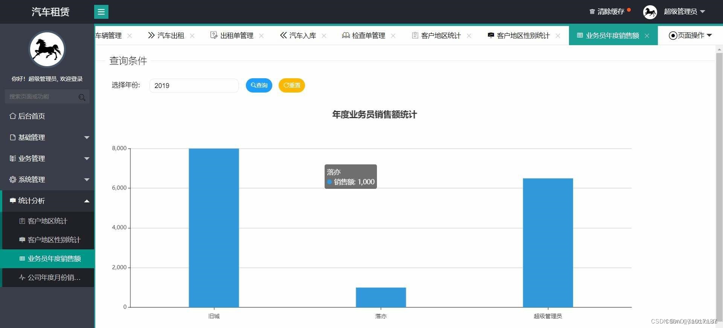Click the home icon beside 后台首页
The width and height of the screenshot is (723, 328).
click(x=13, y=116)
